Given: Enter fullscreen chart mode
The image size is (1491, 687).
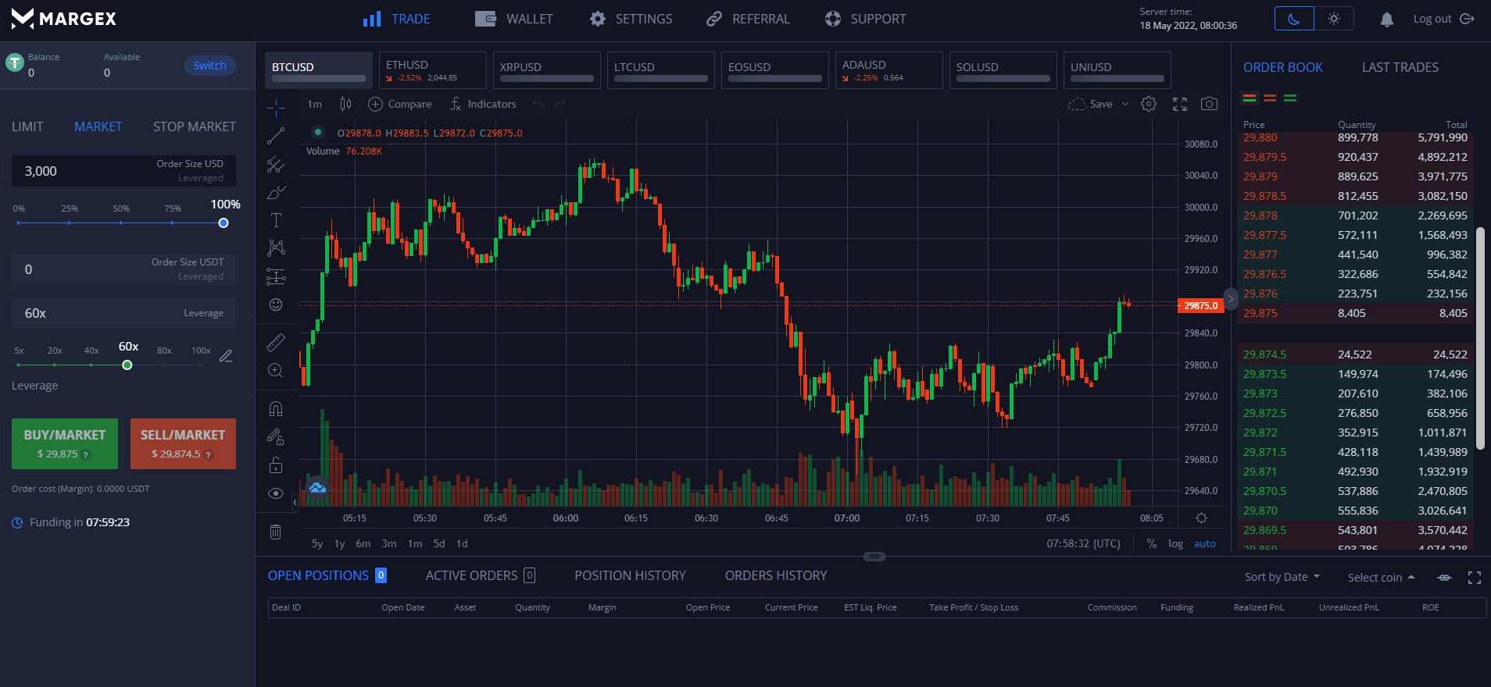Looking at the screenshot, I should click(x=1180, y=104).
